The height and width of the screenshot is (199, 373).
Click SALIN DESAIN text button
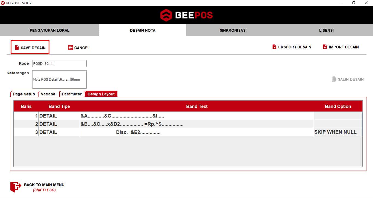click(x=351, y=79)
